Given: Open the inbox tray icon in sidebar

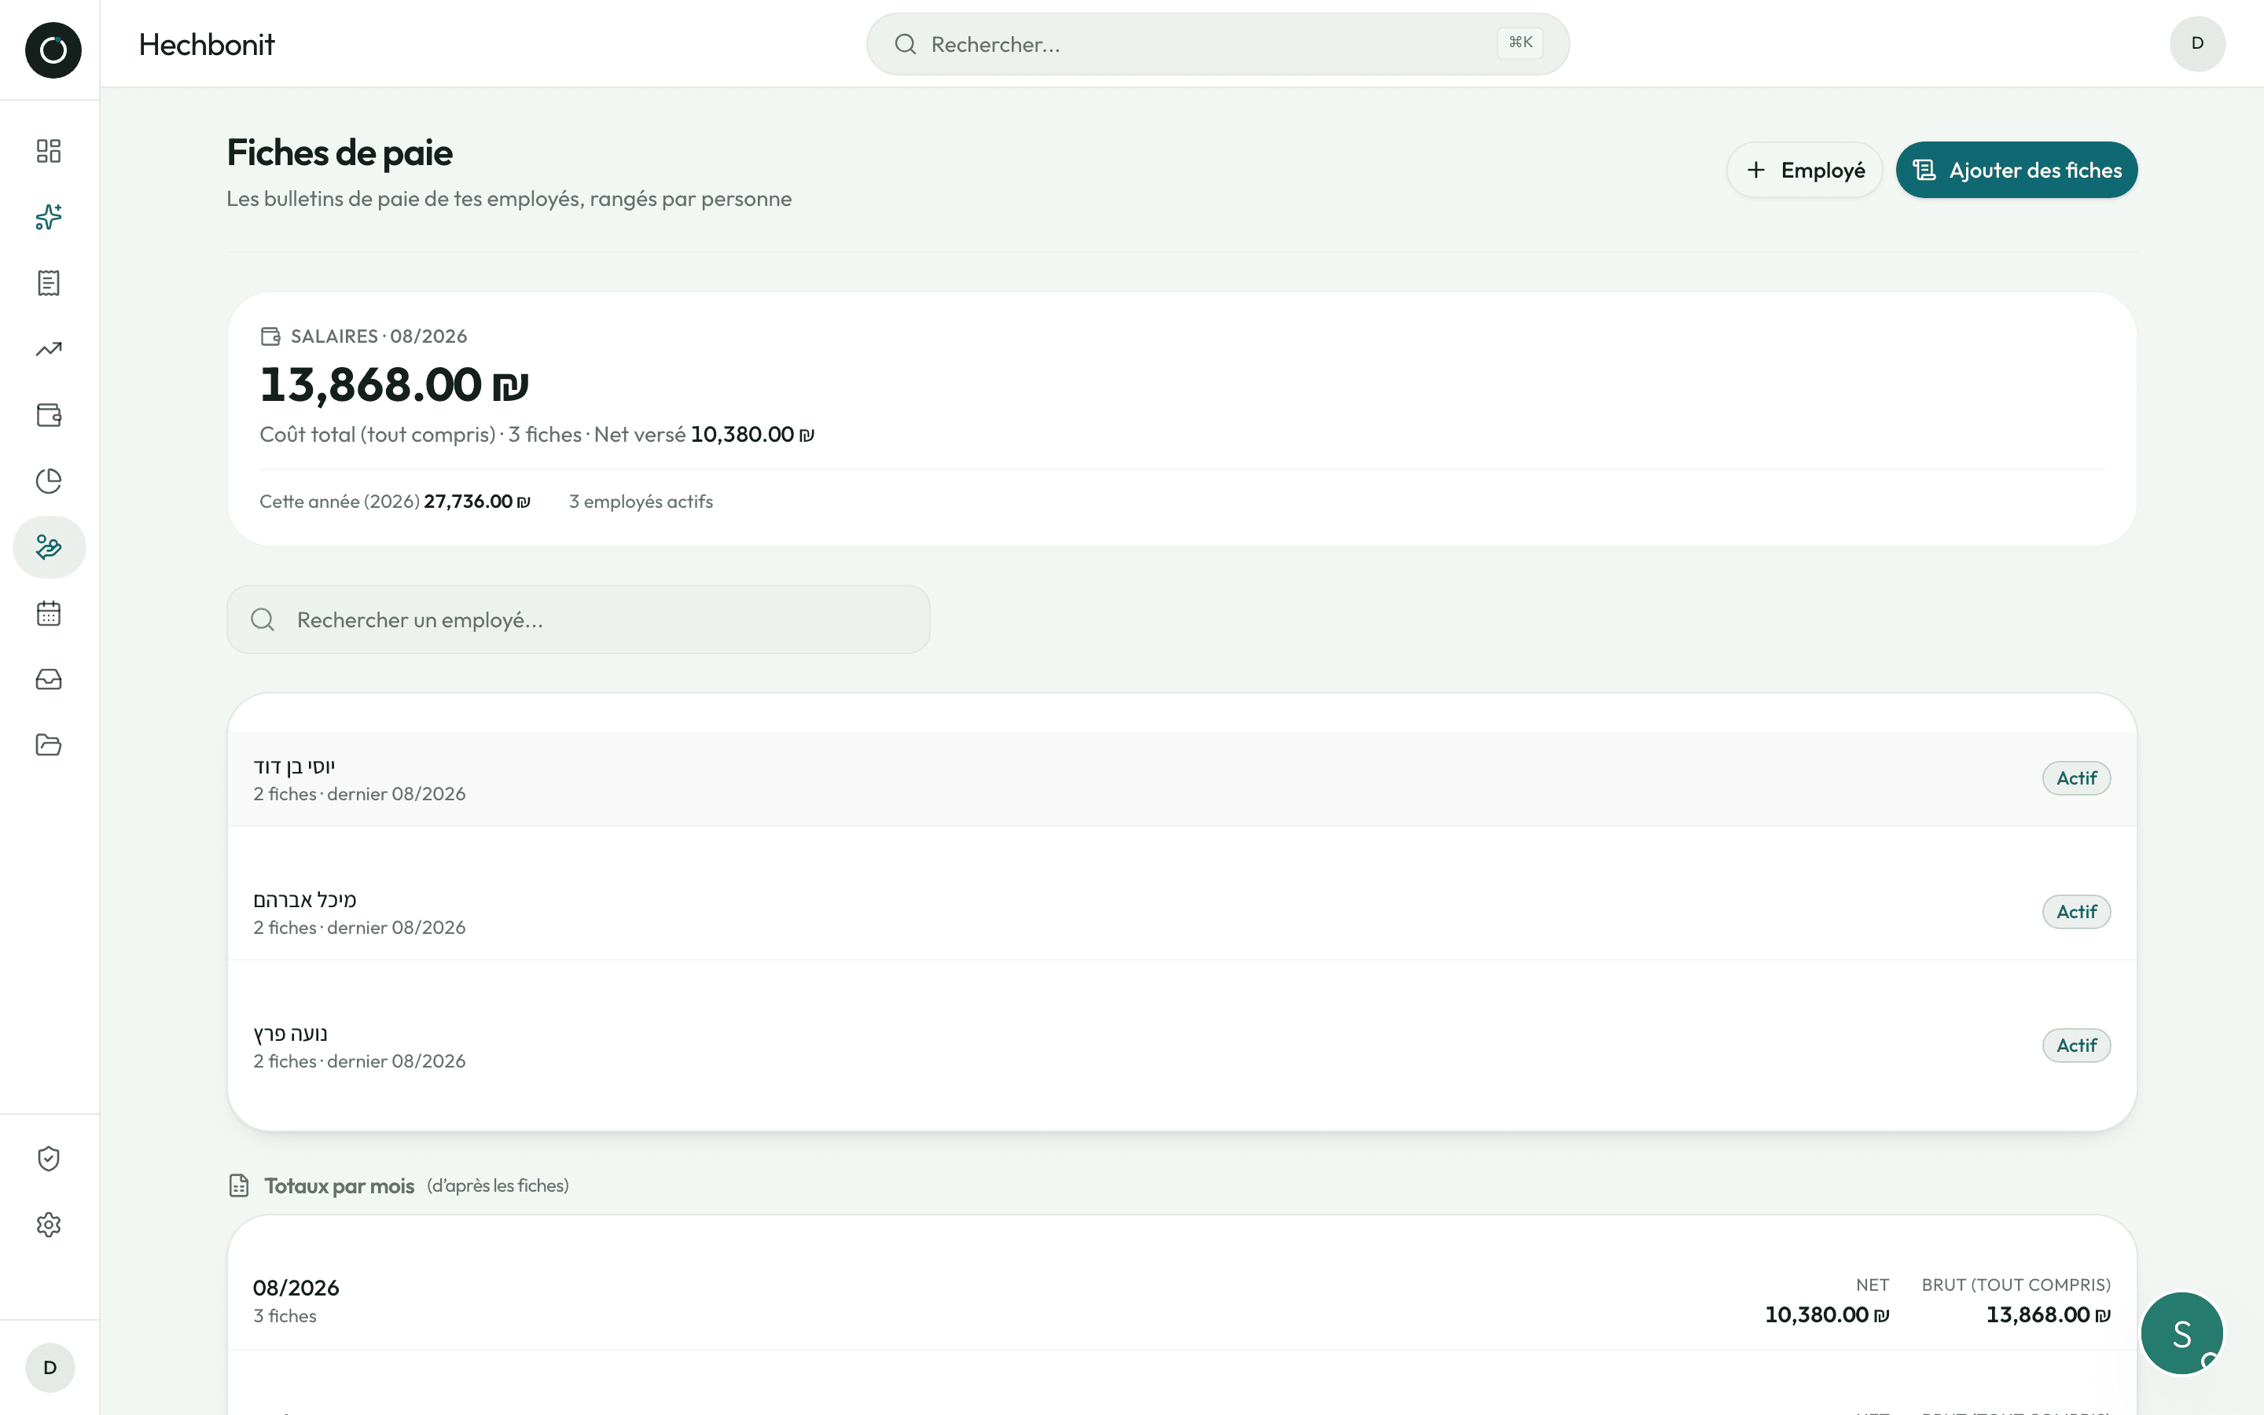Looking at the screenshot, I should 49,678.
